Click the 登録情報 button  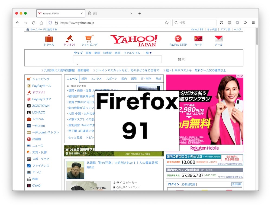237,184
